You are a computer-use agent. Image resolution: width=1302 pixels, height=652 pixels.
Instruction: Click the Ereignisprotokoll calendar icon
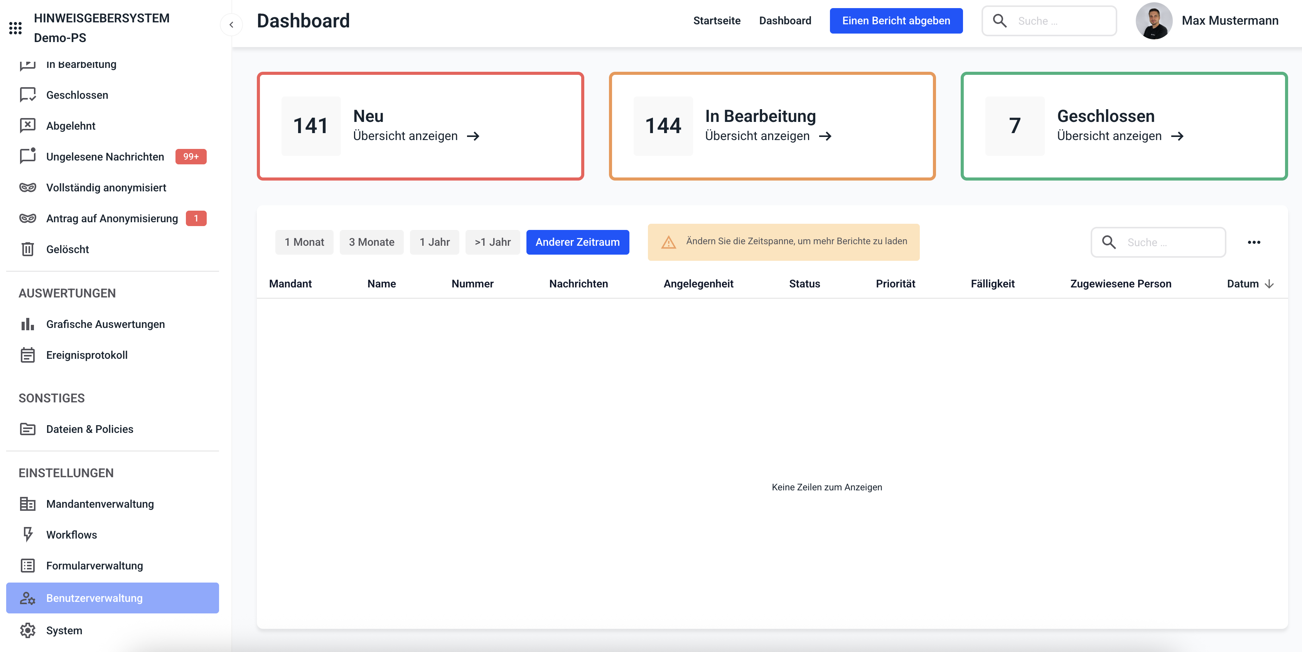27,355
